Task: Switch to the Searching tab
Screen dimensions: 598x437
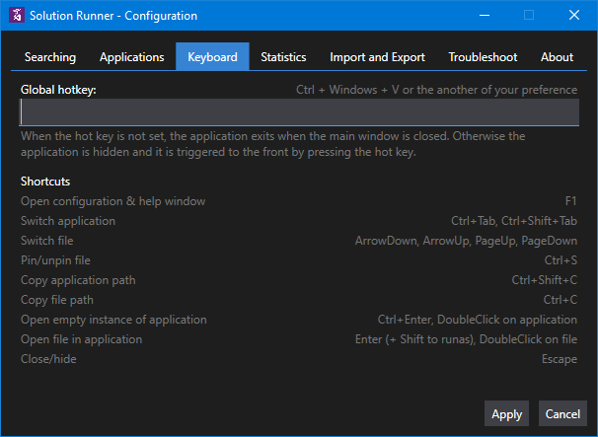Action: tap(50, 57)
